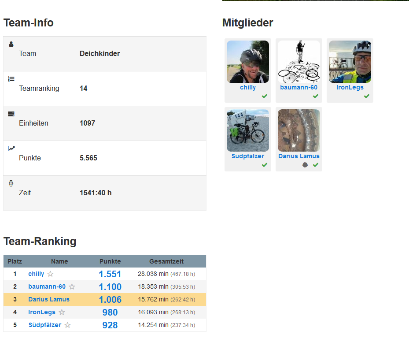Click the 1.551 points value
This screenshot has width=409, height=342.
click(110, 274)
